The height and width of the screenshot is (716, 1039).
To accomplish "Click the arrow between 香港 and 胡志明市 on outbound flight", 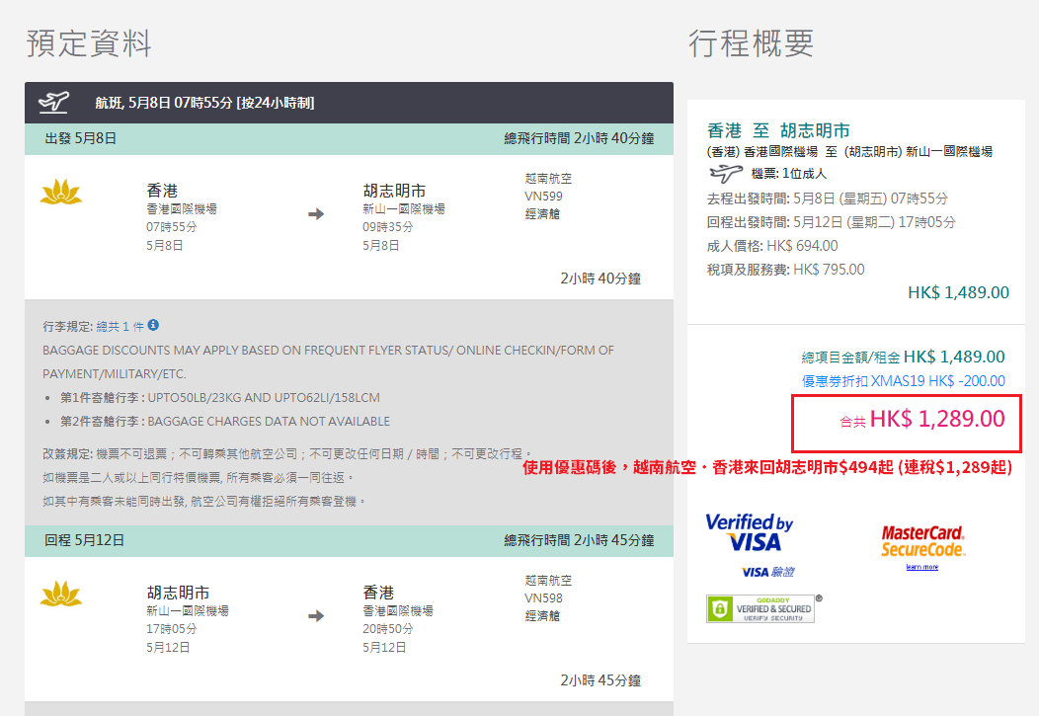I will coord(316,214).
